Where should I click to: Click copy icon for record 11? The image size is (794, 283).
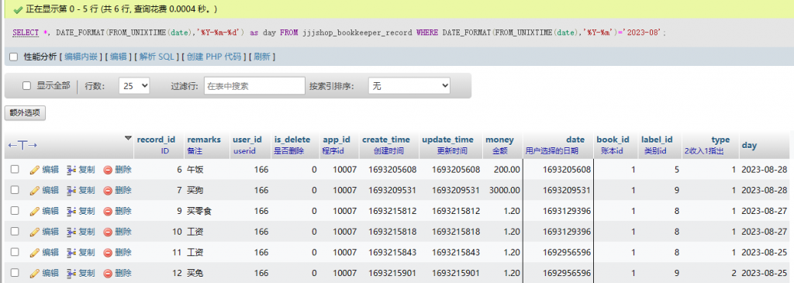pos(71,252)
